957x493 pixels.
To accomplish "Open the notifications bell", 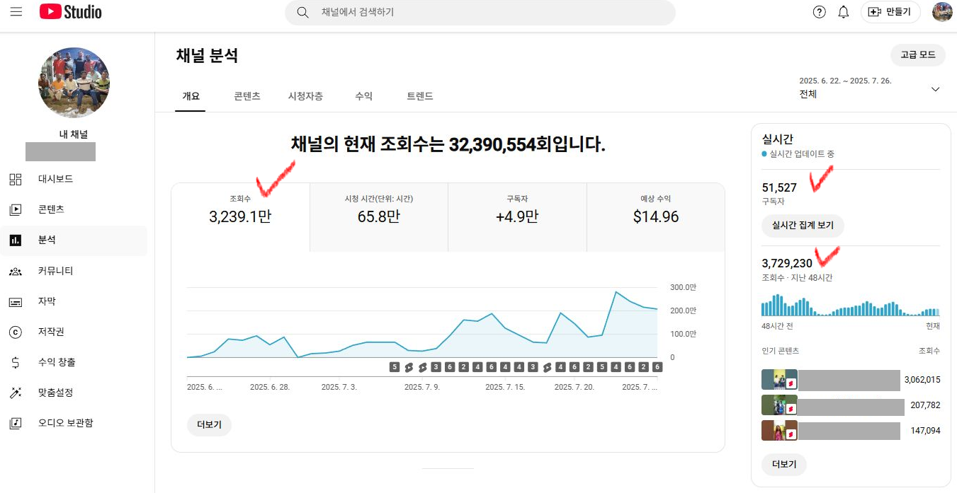I will click(843, 12).
